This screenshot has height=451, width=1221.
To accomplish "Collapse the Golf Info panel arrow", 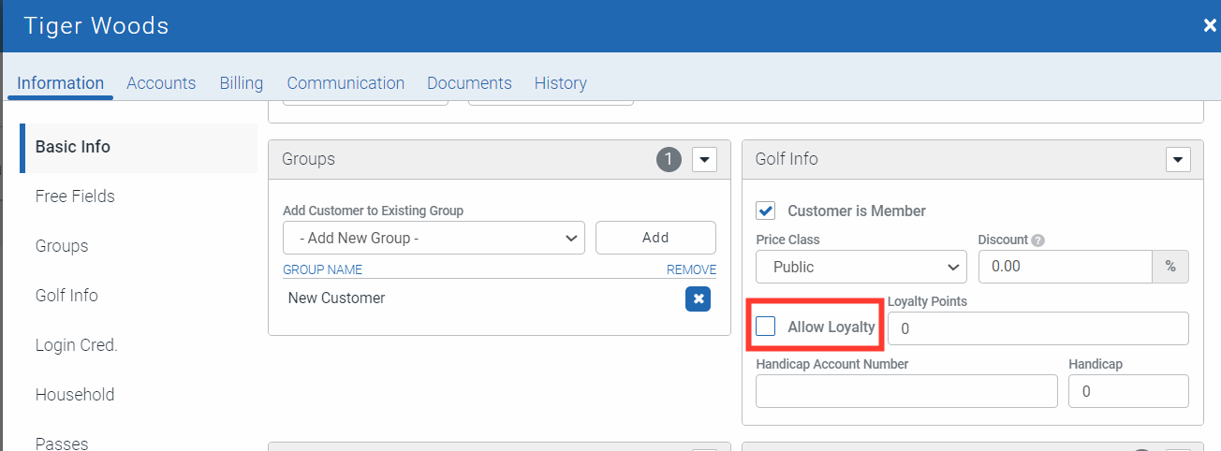I will (x=1177, y=160).
